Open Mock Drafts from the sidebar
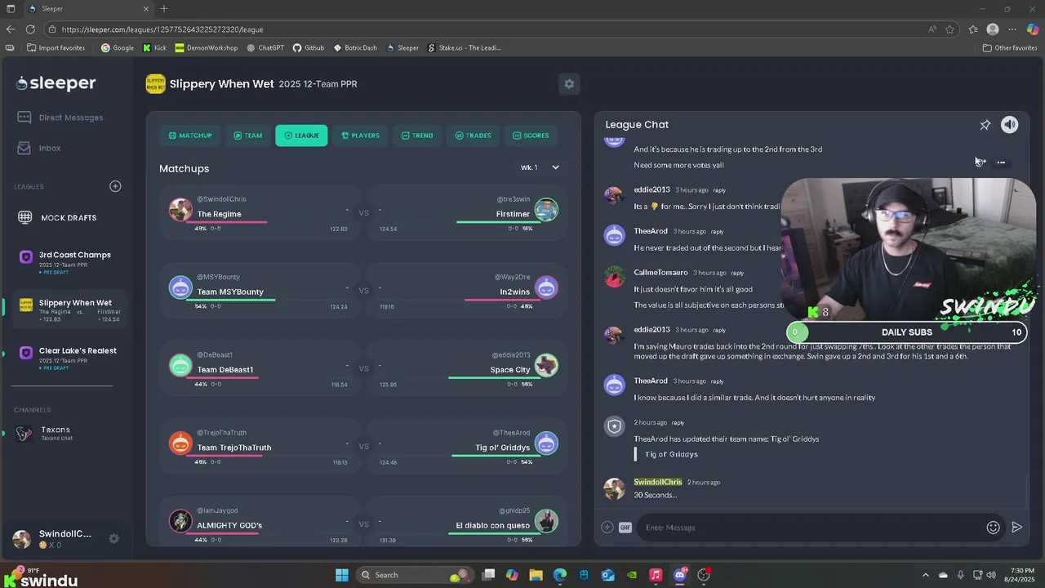 (x=57, y=218)
